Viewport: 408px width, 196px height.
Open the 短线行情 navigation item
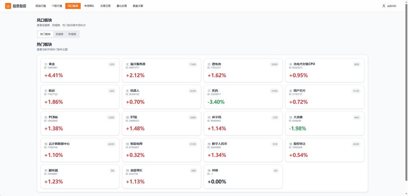[41, 6]
